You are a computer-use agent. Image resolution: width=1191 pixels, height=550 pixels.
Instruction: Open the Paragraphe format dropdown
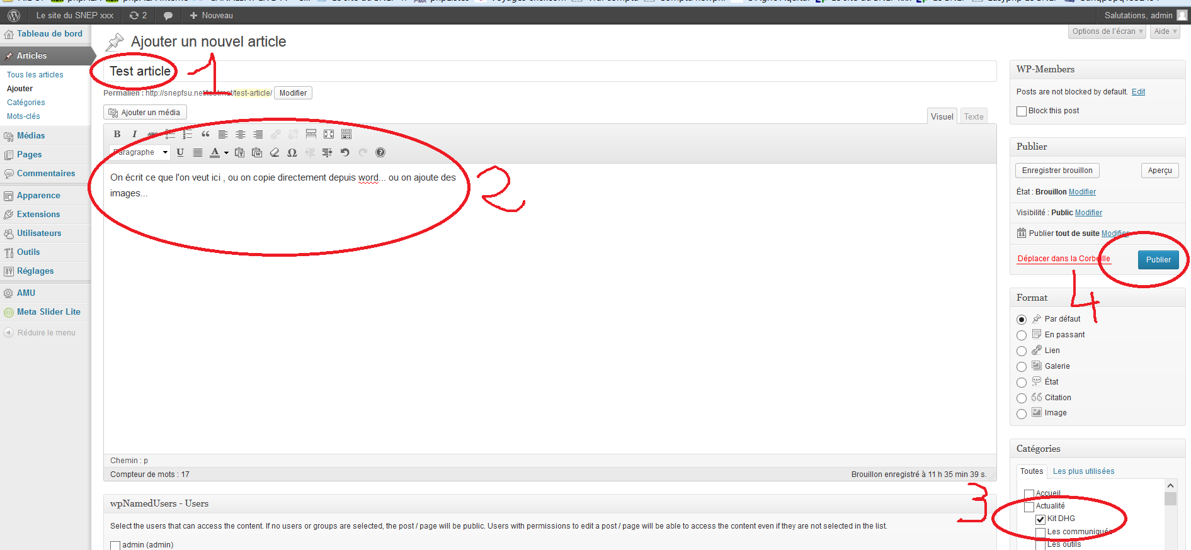(x=140, y=152)
